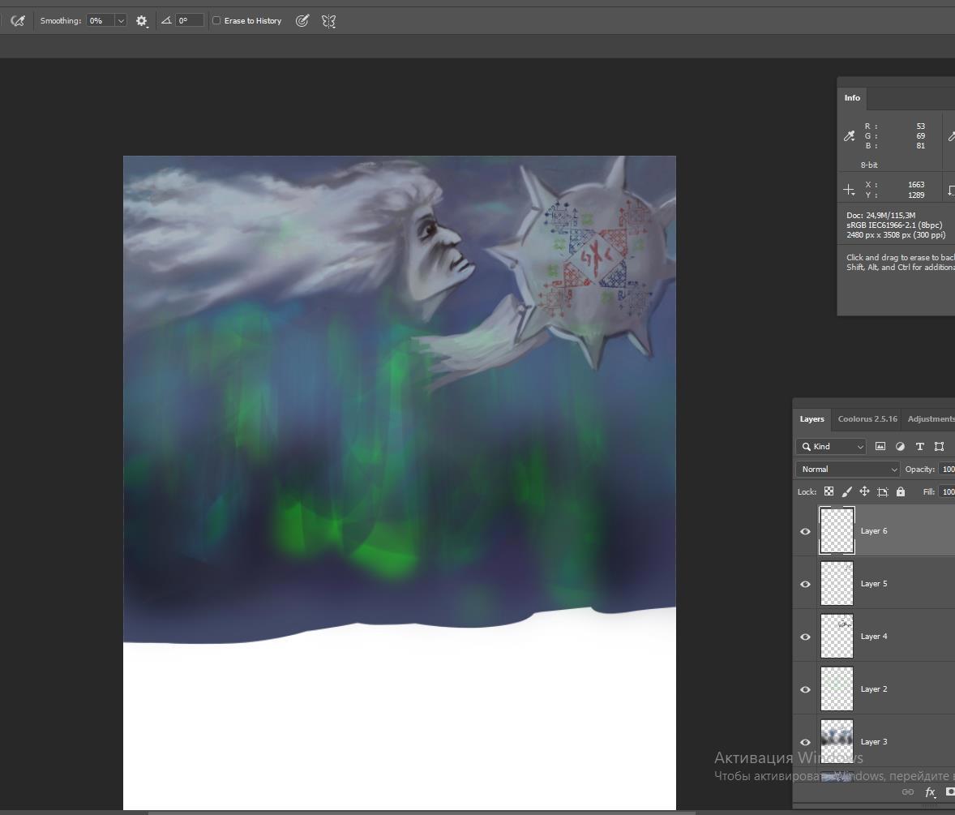The width and height of the screenshot is (955, 815).
Task: Open smoothing options gear menu
Action: pos(142,21)
